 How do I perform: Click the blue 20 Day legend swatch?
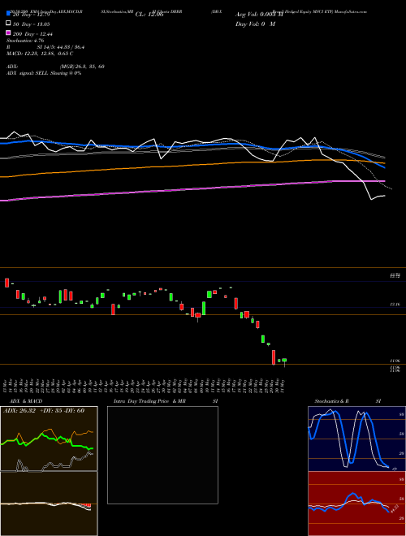pyautogui.click(x=8, y=14)
